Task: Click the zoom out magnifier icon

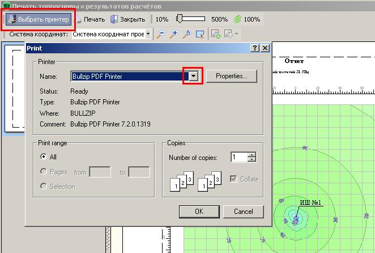Action: tap(161, 35)
